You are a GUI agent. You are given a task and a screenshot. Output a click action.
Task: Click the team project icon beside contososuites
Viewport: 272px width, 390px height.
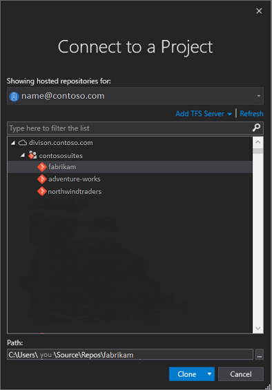(x=32, y=155)
